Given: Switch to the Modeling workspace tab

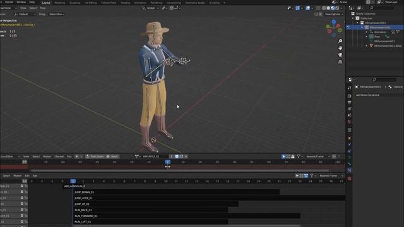Looking at the screenshot, I should coord(60,3).
